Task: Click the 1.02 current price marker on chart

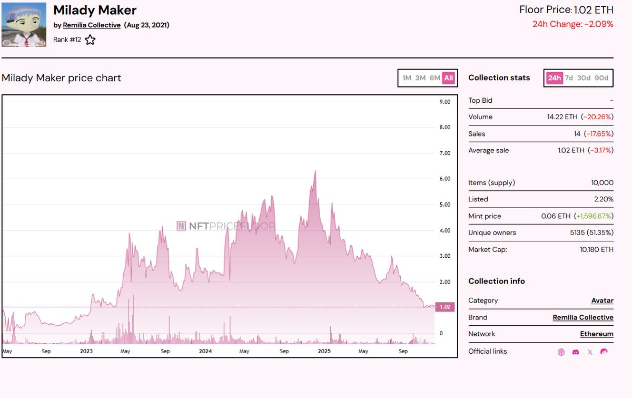Action: (x=445, y=307)
